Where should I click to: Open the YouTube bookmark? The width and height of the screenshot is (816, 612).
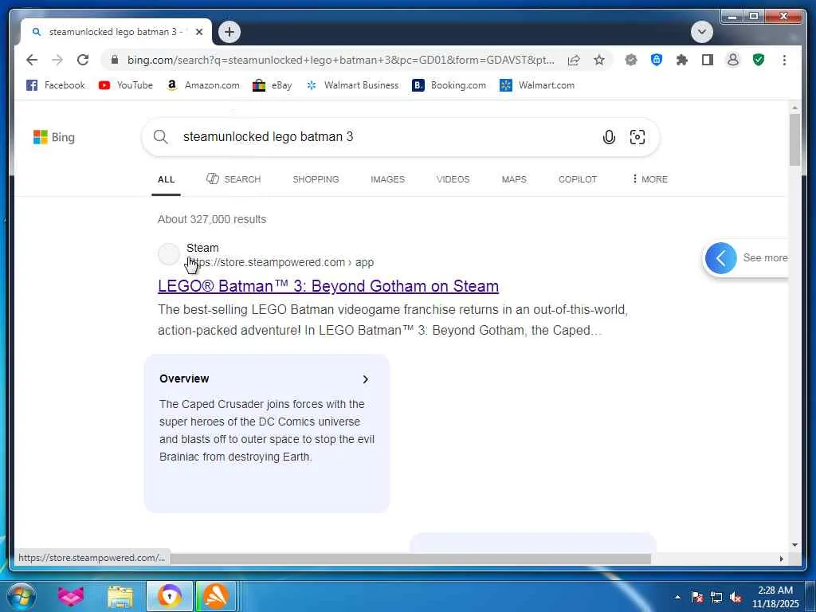pos(125,84)
